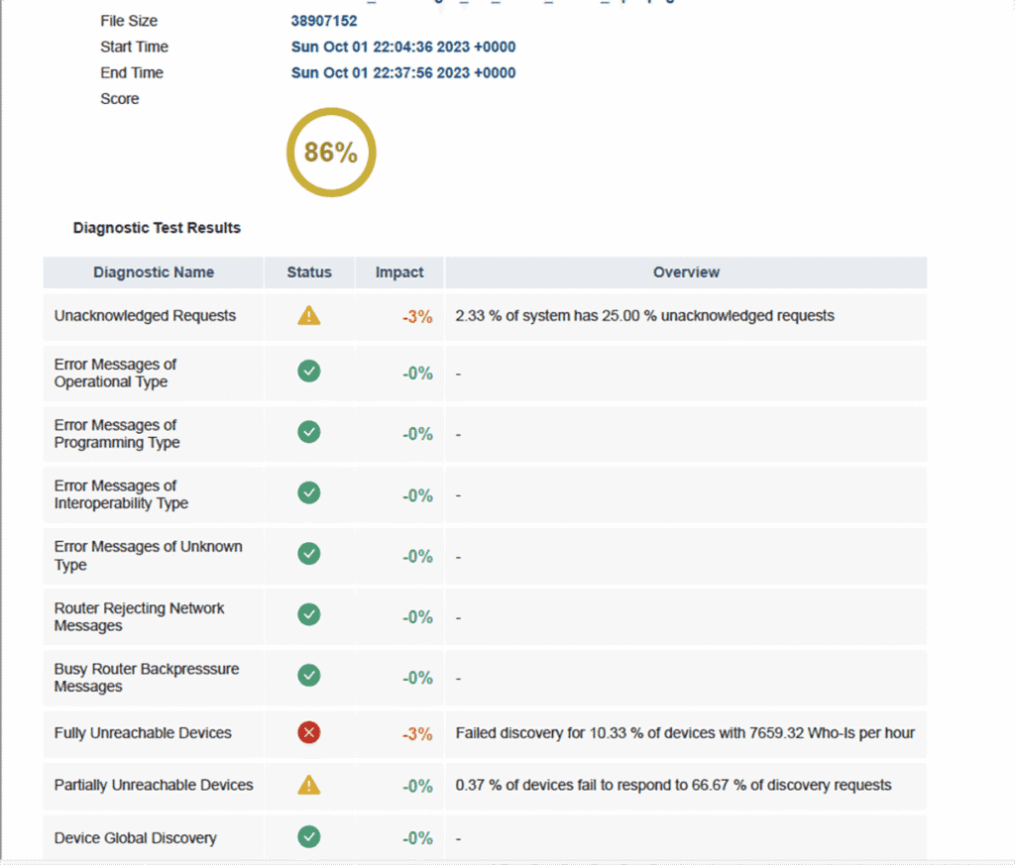The height and width of the screenshot is (865, 1015).
Task: Click the warning icon for Unacknowledged Requests
Action: point(309,316)
